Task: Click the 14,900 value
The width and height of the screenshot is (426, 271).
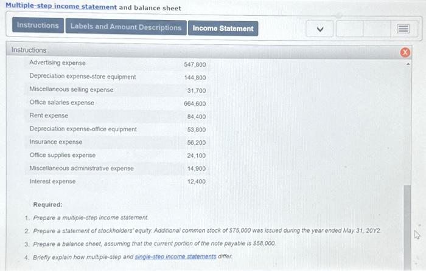Action: (197, 168)
